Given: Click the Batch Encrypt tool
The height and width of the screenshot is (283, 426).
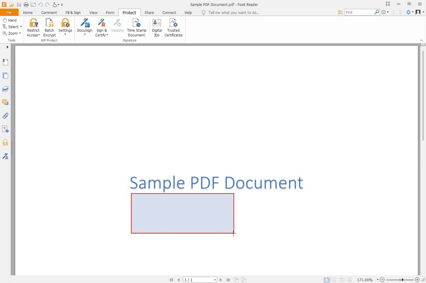Looking at the screenshot, I should pos(49,27).
